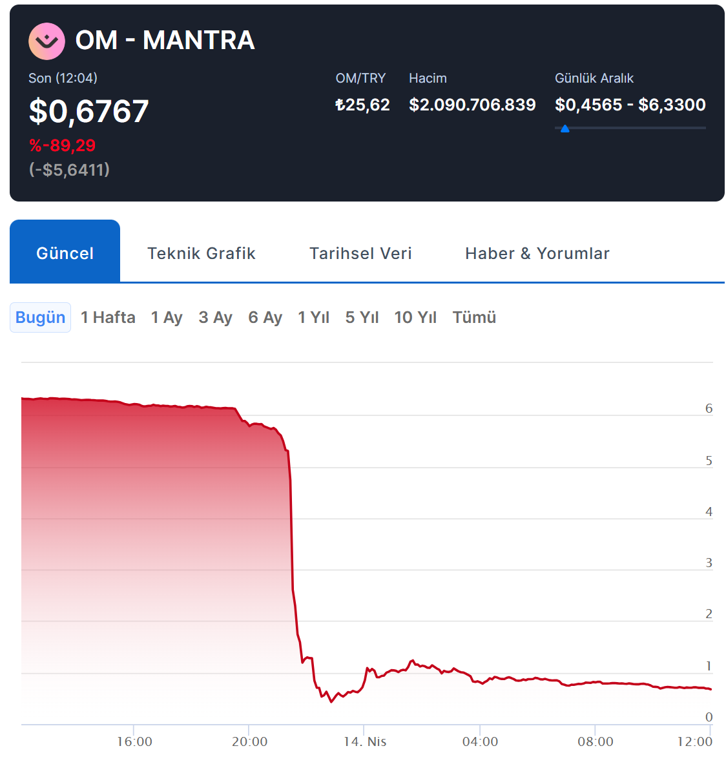
Task: Click the OM/TRY price value
Action: tap(362, 105)
